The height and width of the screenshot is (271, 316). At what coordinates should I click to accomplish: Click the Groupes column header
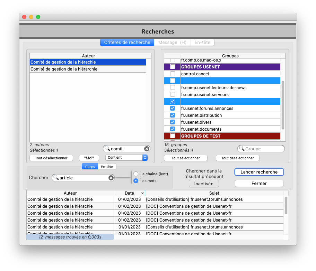click(230, 56)
